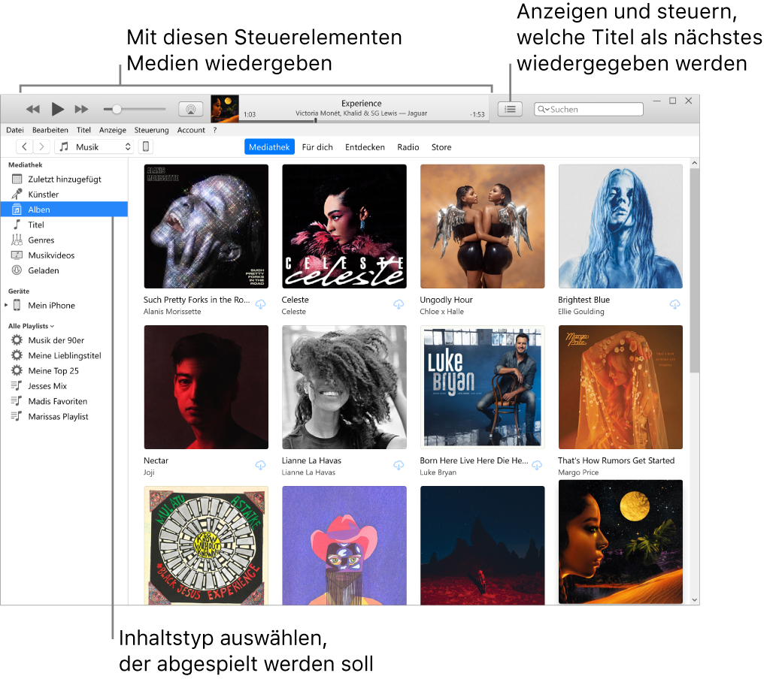Click the Black Jesus Experience album cover
The width and height of the screenshot is (776, 679).
(x=206, y=545)
